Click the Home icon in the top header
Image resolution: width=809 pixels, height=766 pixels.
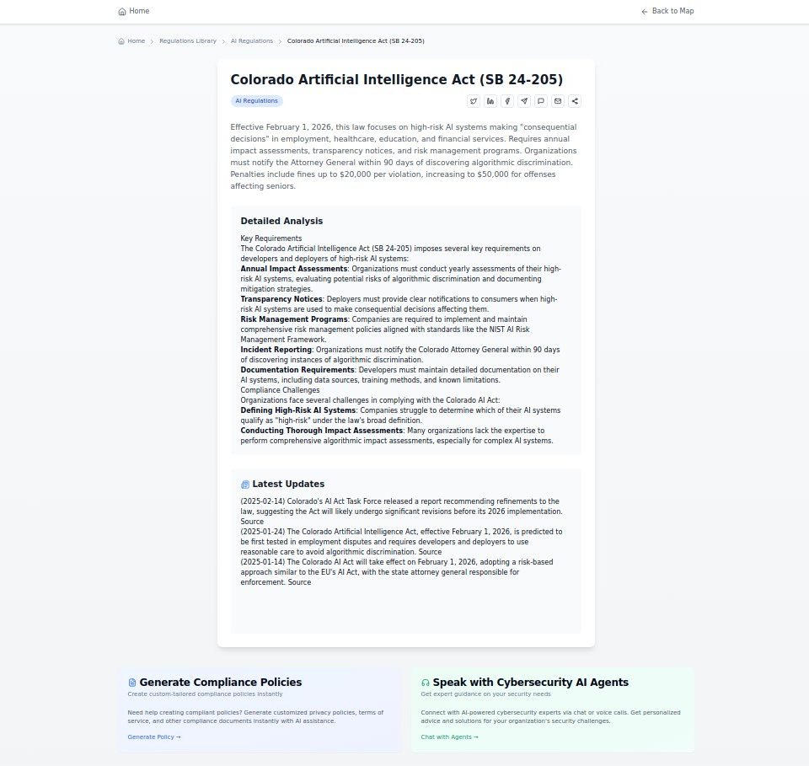pos(121,11)
